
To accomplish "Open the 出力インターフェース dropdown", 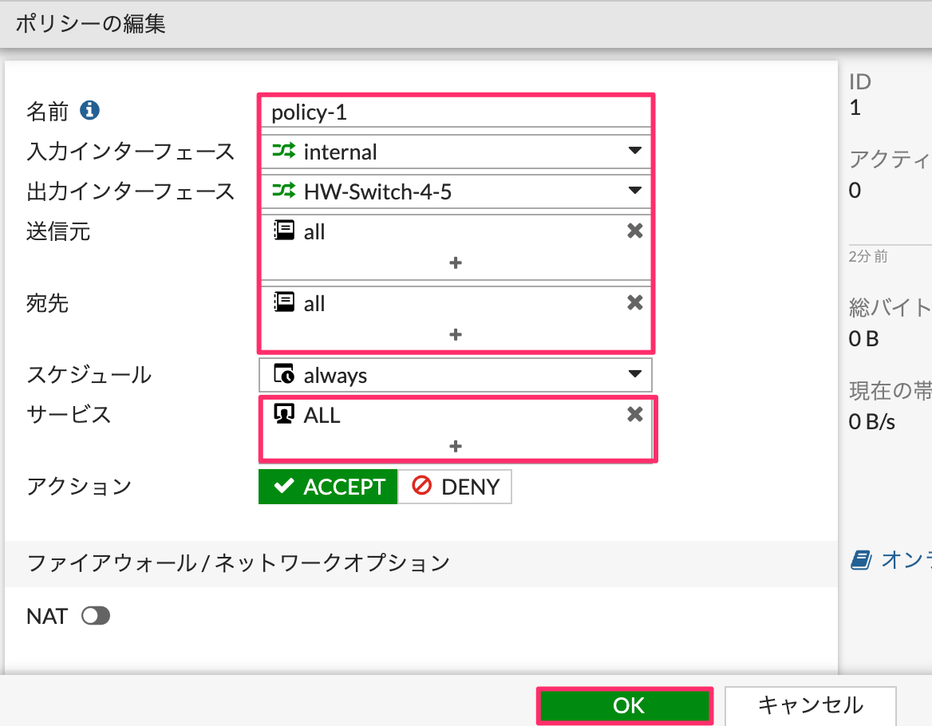I will point(636,191).
